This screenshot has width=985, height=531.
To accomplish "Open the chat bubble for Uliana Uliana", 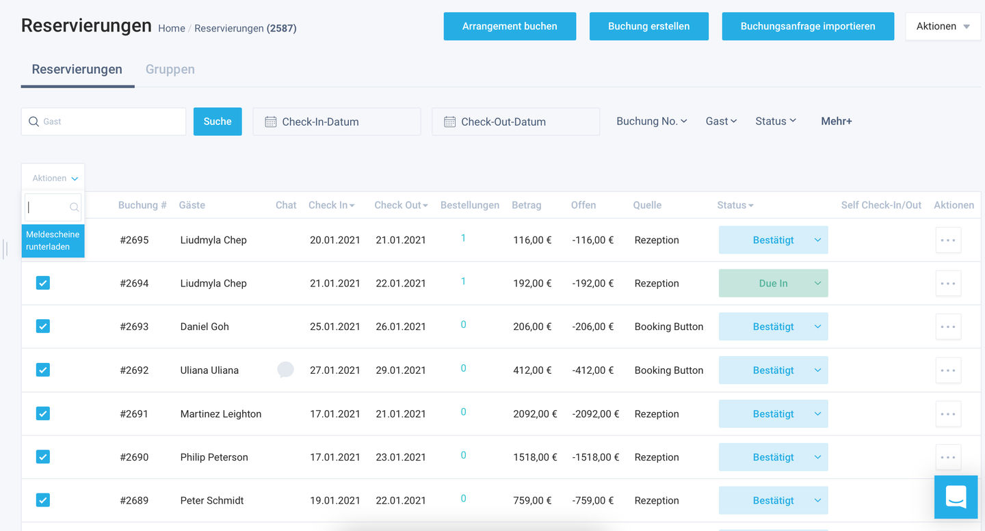I will (x=285, y=370).
